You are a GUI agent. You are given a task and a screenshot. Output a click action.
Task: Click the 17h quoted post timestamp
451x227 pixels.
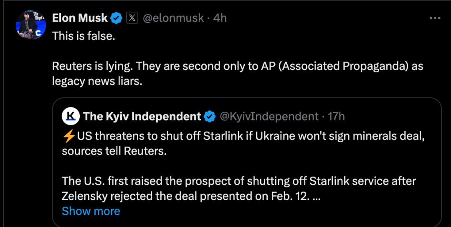tap(336, 116)
